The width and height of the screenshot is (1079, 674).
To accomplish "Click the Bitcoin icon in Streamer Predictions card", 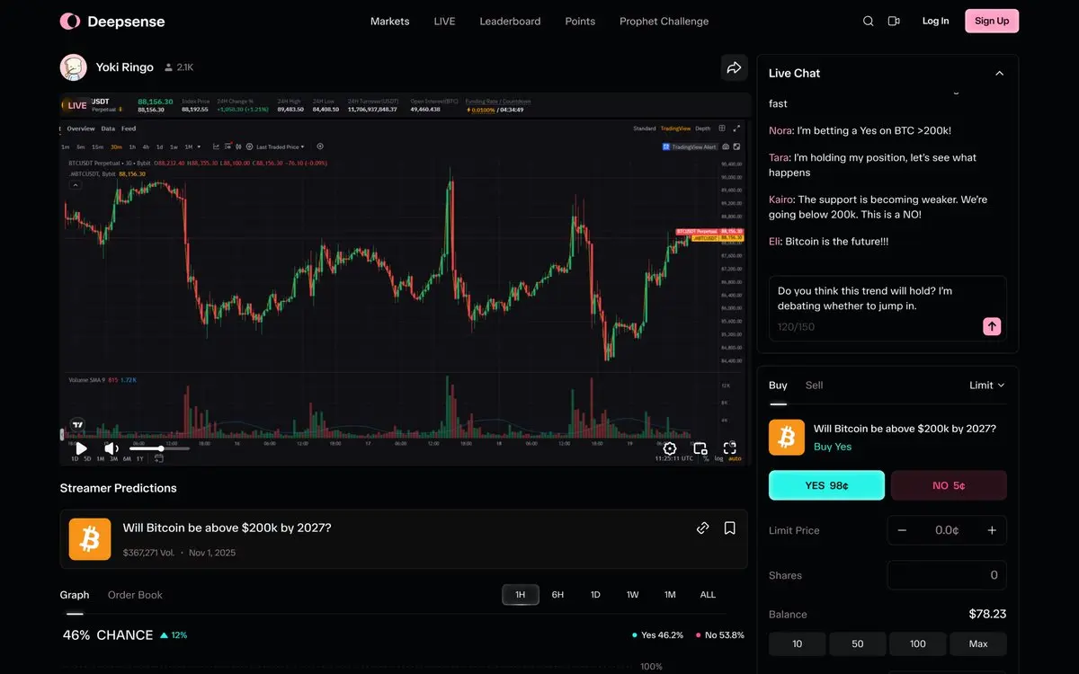I will (90, 539).
